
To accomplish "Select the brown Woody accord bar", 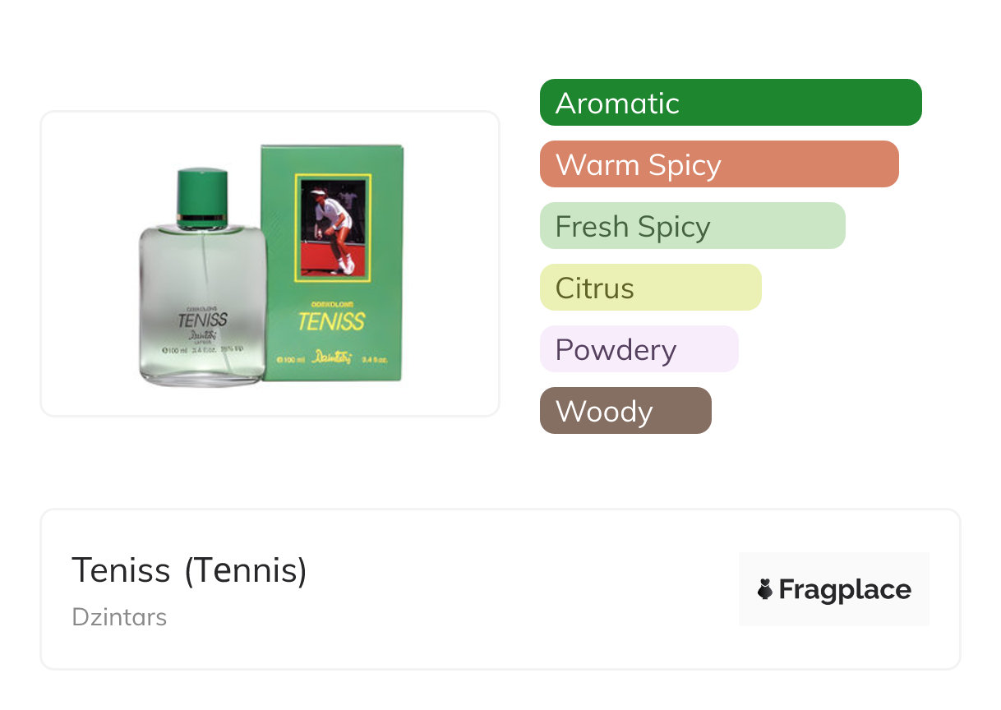I will [625, 411].
